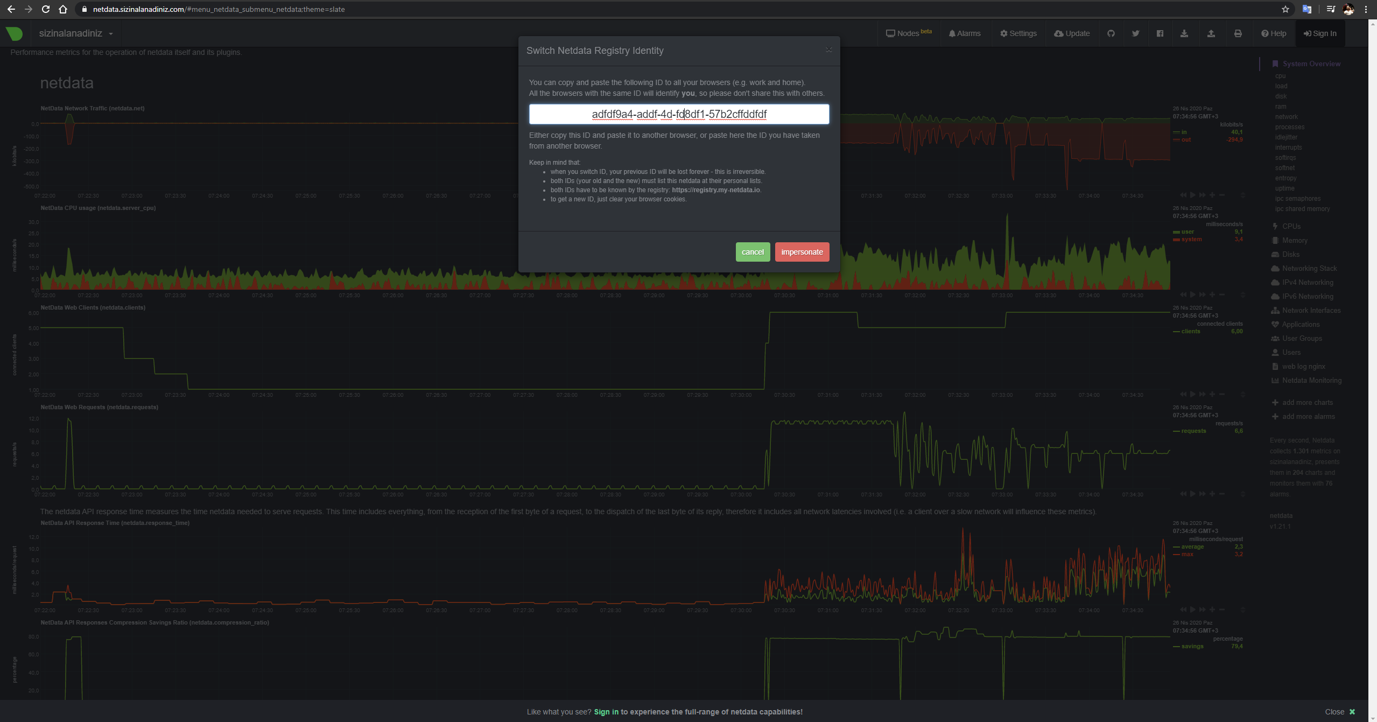Click the browser address bar URL

(219, 9)
